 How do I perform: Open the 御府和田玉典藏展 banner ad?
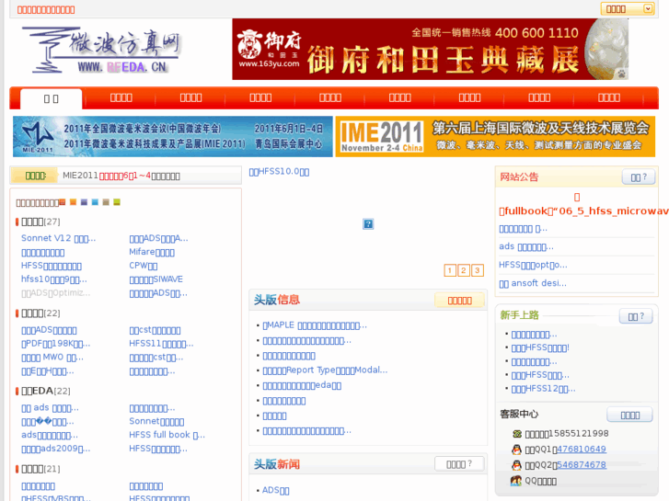430,49
